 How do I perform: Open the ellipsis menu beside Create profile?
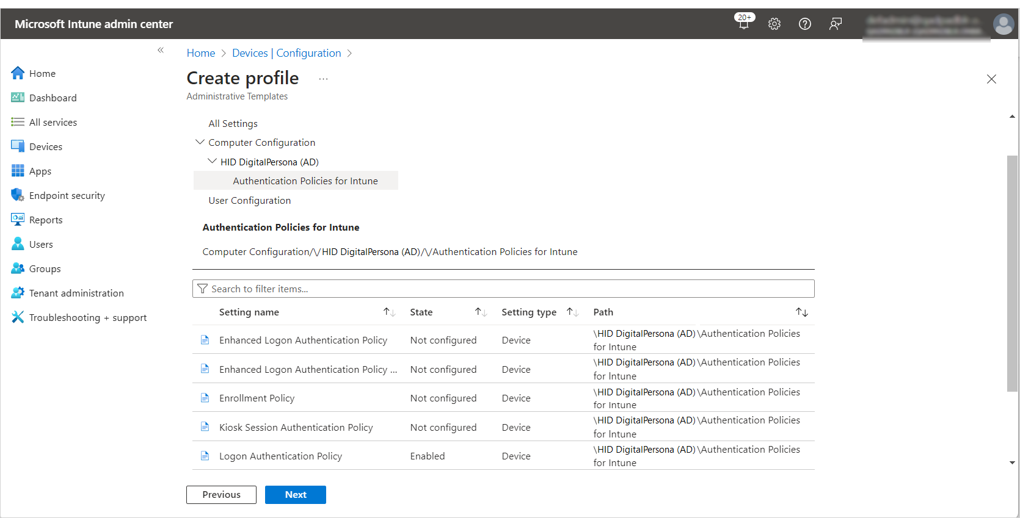(323, 79)
